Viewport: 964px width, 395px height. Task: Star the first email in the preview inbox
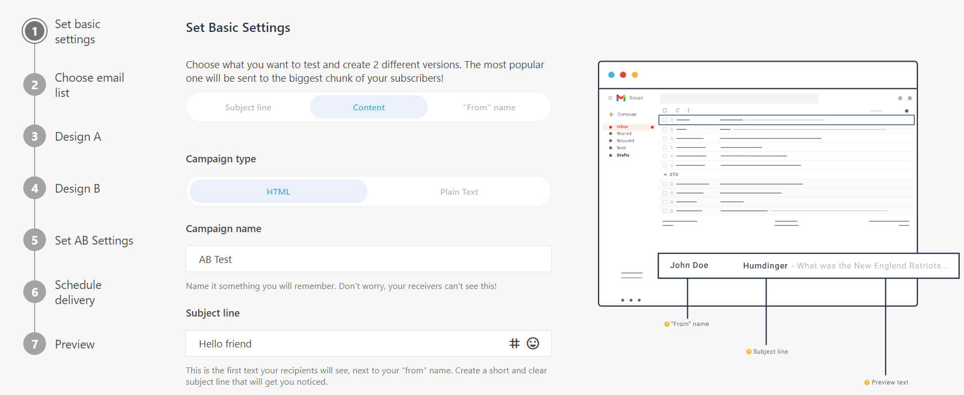(x=672, y=120)
